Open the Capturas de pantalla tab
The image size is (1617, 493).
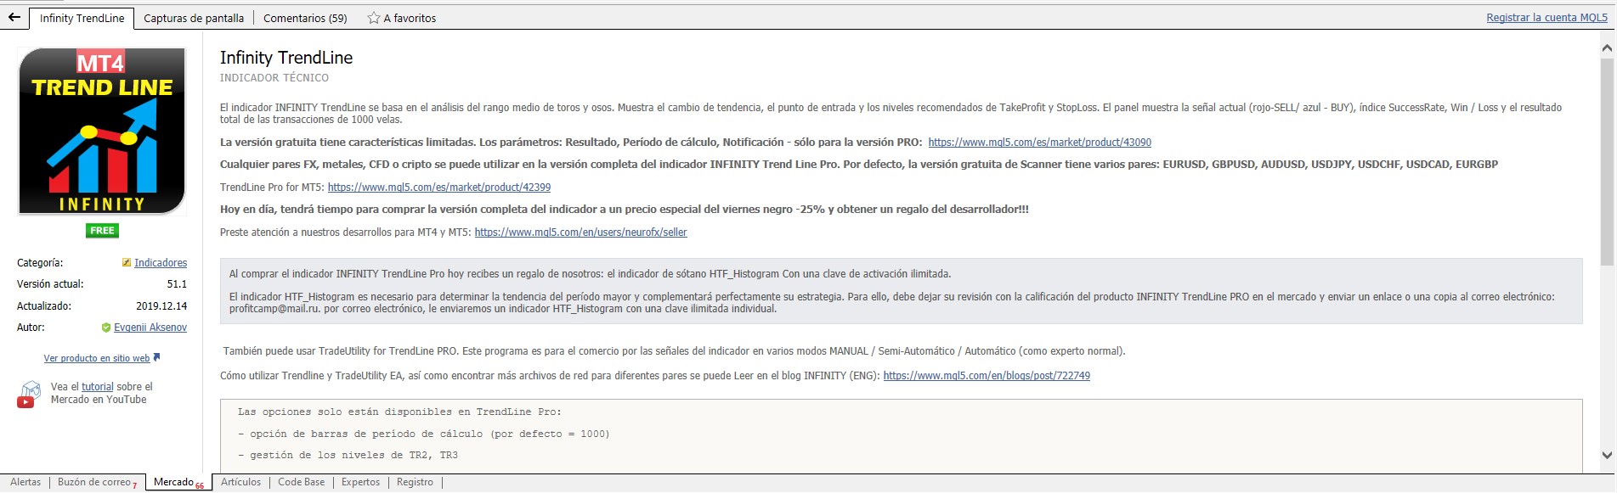coord(194,18)
